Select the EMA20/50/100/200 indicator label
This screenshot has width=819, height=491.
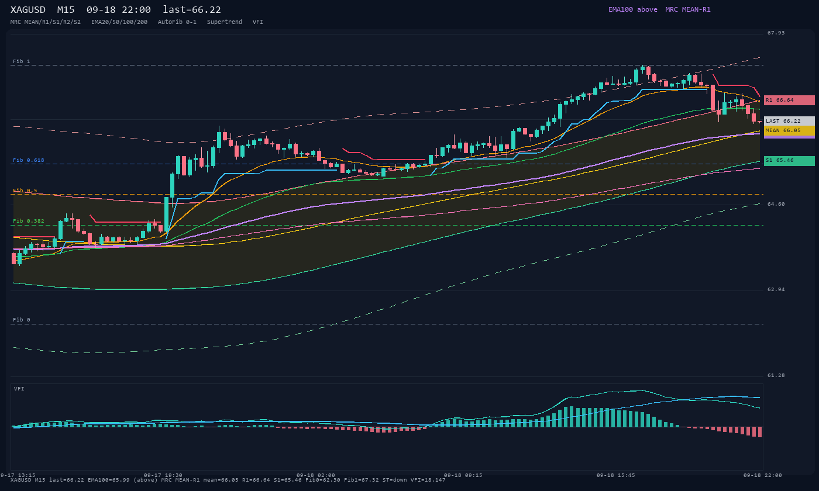tap(119, 22)
